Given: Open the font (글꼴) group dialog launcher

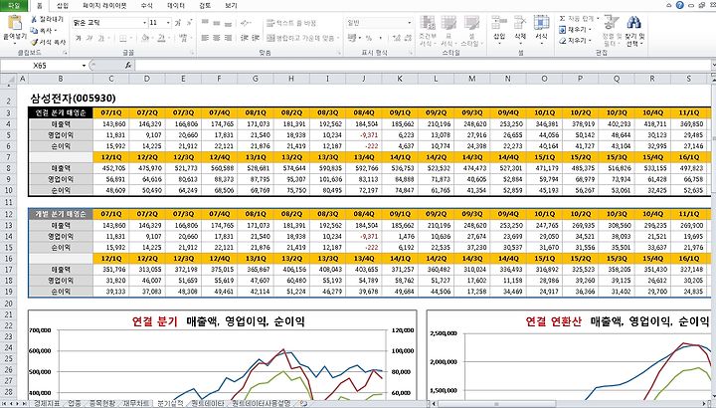Looking at the screenshot, I should pos(193,54).
